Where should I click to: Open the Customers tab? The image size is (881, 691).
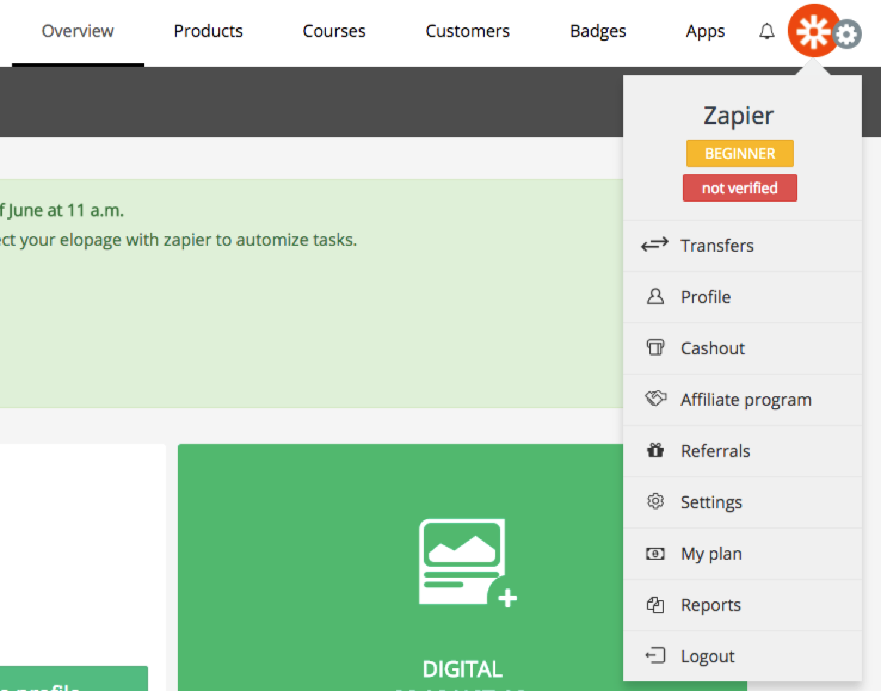click(467, 31)
